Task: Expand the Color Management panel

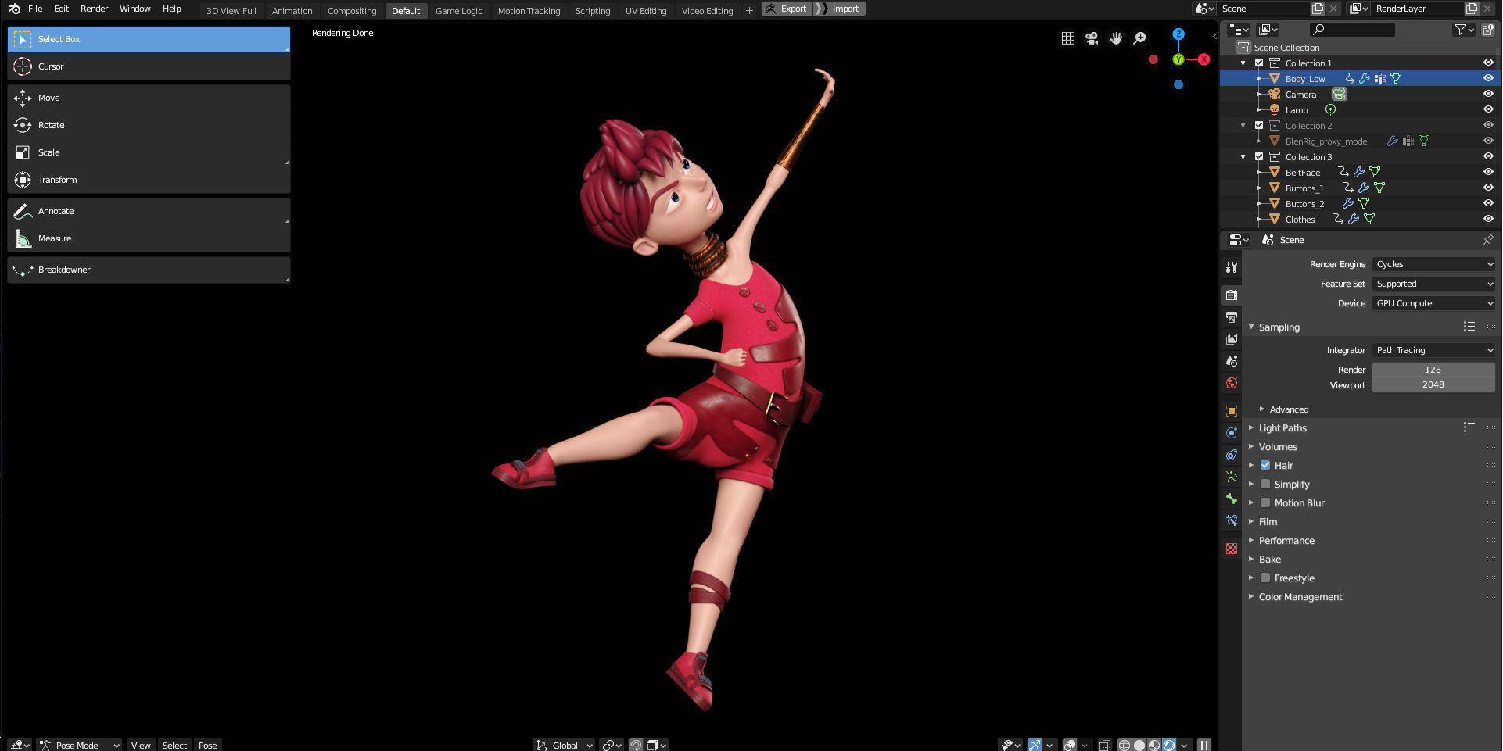Action: click(1300, 596)
